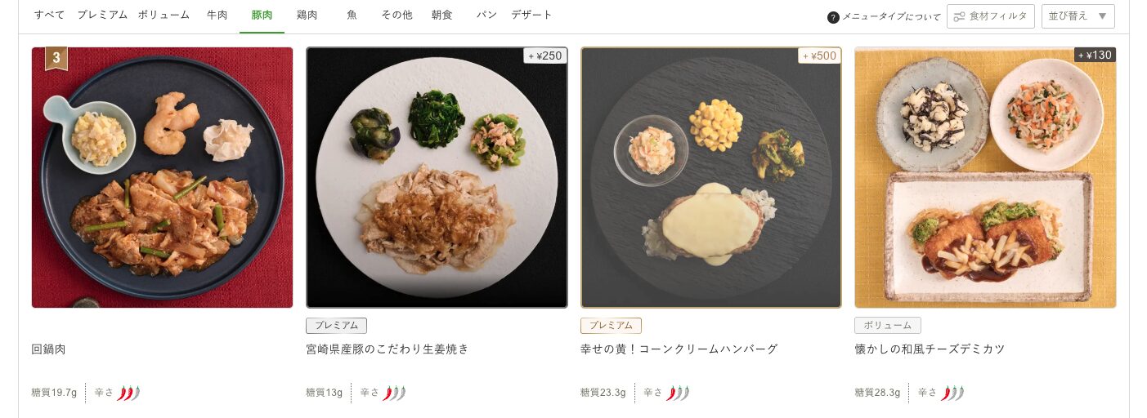
Task: Click the +¥250 price badge
Action: tap(545, 56)
